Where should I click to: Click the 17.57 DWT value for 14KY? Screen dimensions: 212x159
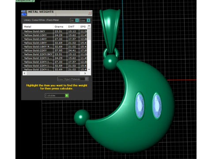(x=72, y=39)
